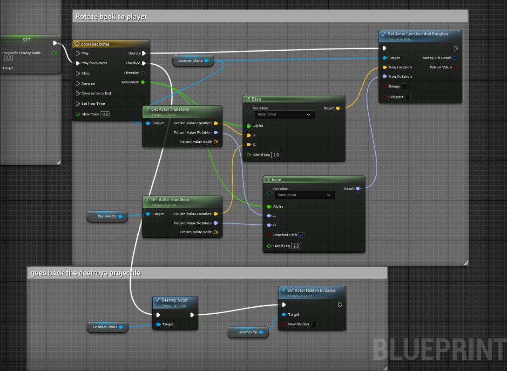Click the Projectile Gravity Scale value field
The image size is (507, 371).
(x=8, y=58)
